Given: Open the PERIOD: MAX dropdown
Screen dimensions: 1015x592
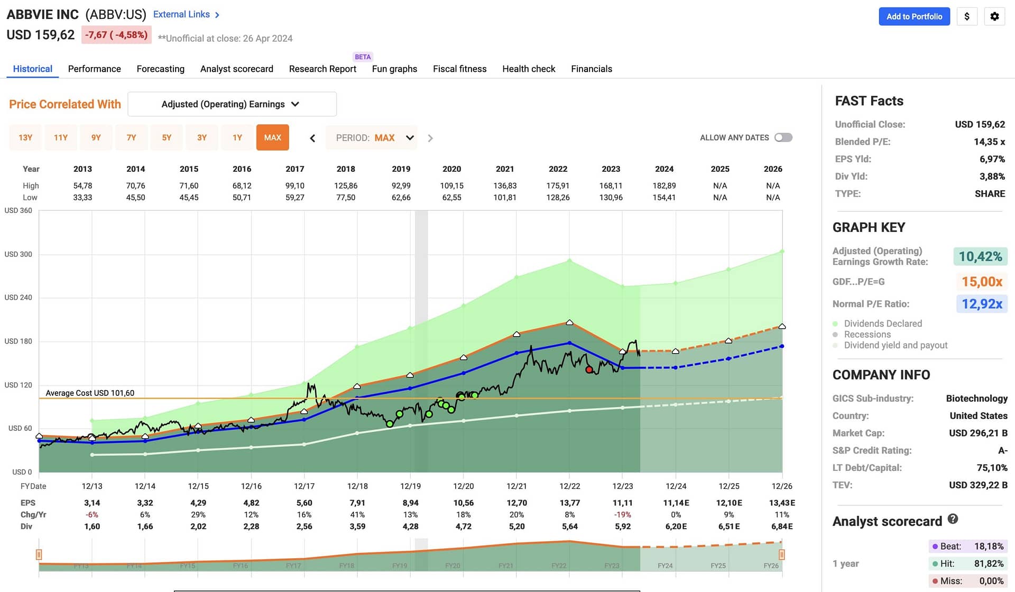Looking at the screenshot, I should coord(372,138).
